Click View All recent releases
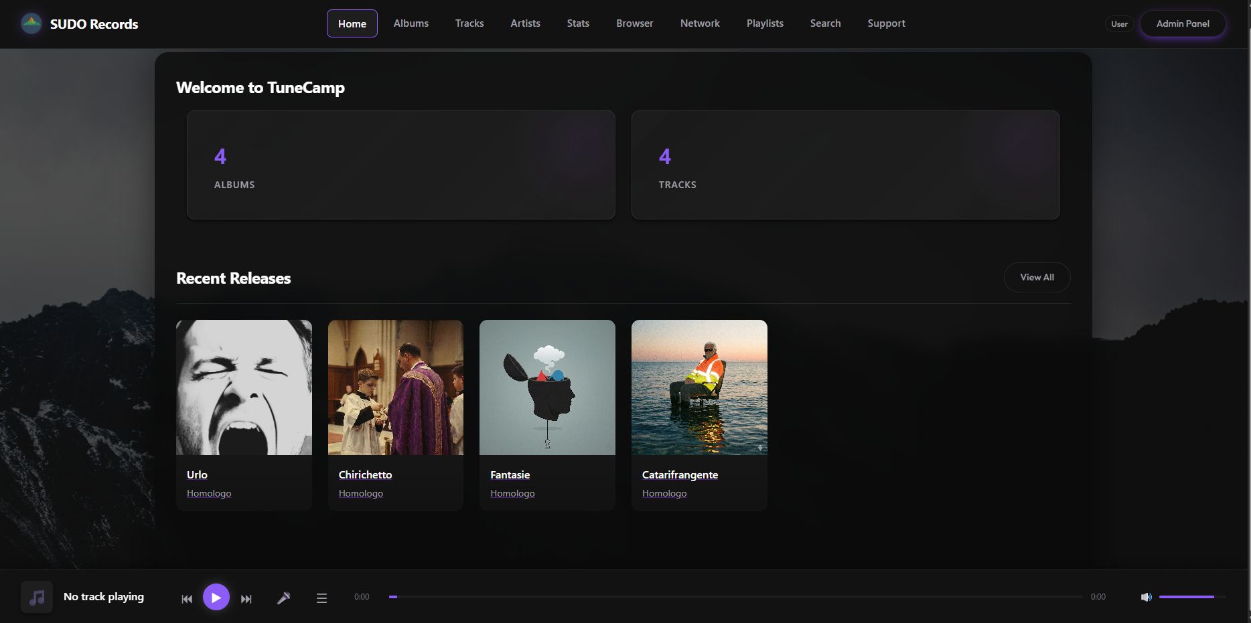 point(1036,276)
